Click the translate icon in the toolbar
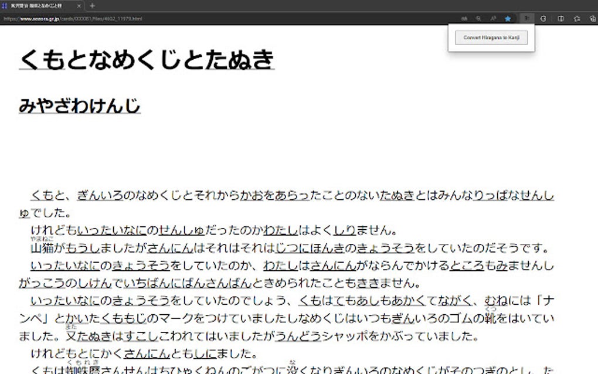 point(465,18)
